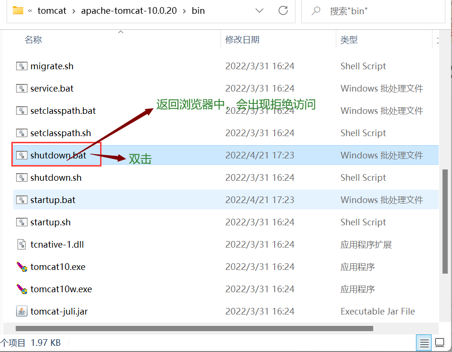Viewport: 452px width, 352px height.
Task: Expand chevron after apache-tomcat-10.0.20 breadcrumb
Action: [x=184, y=11]
